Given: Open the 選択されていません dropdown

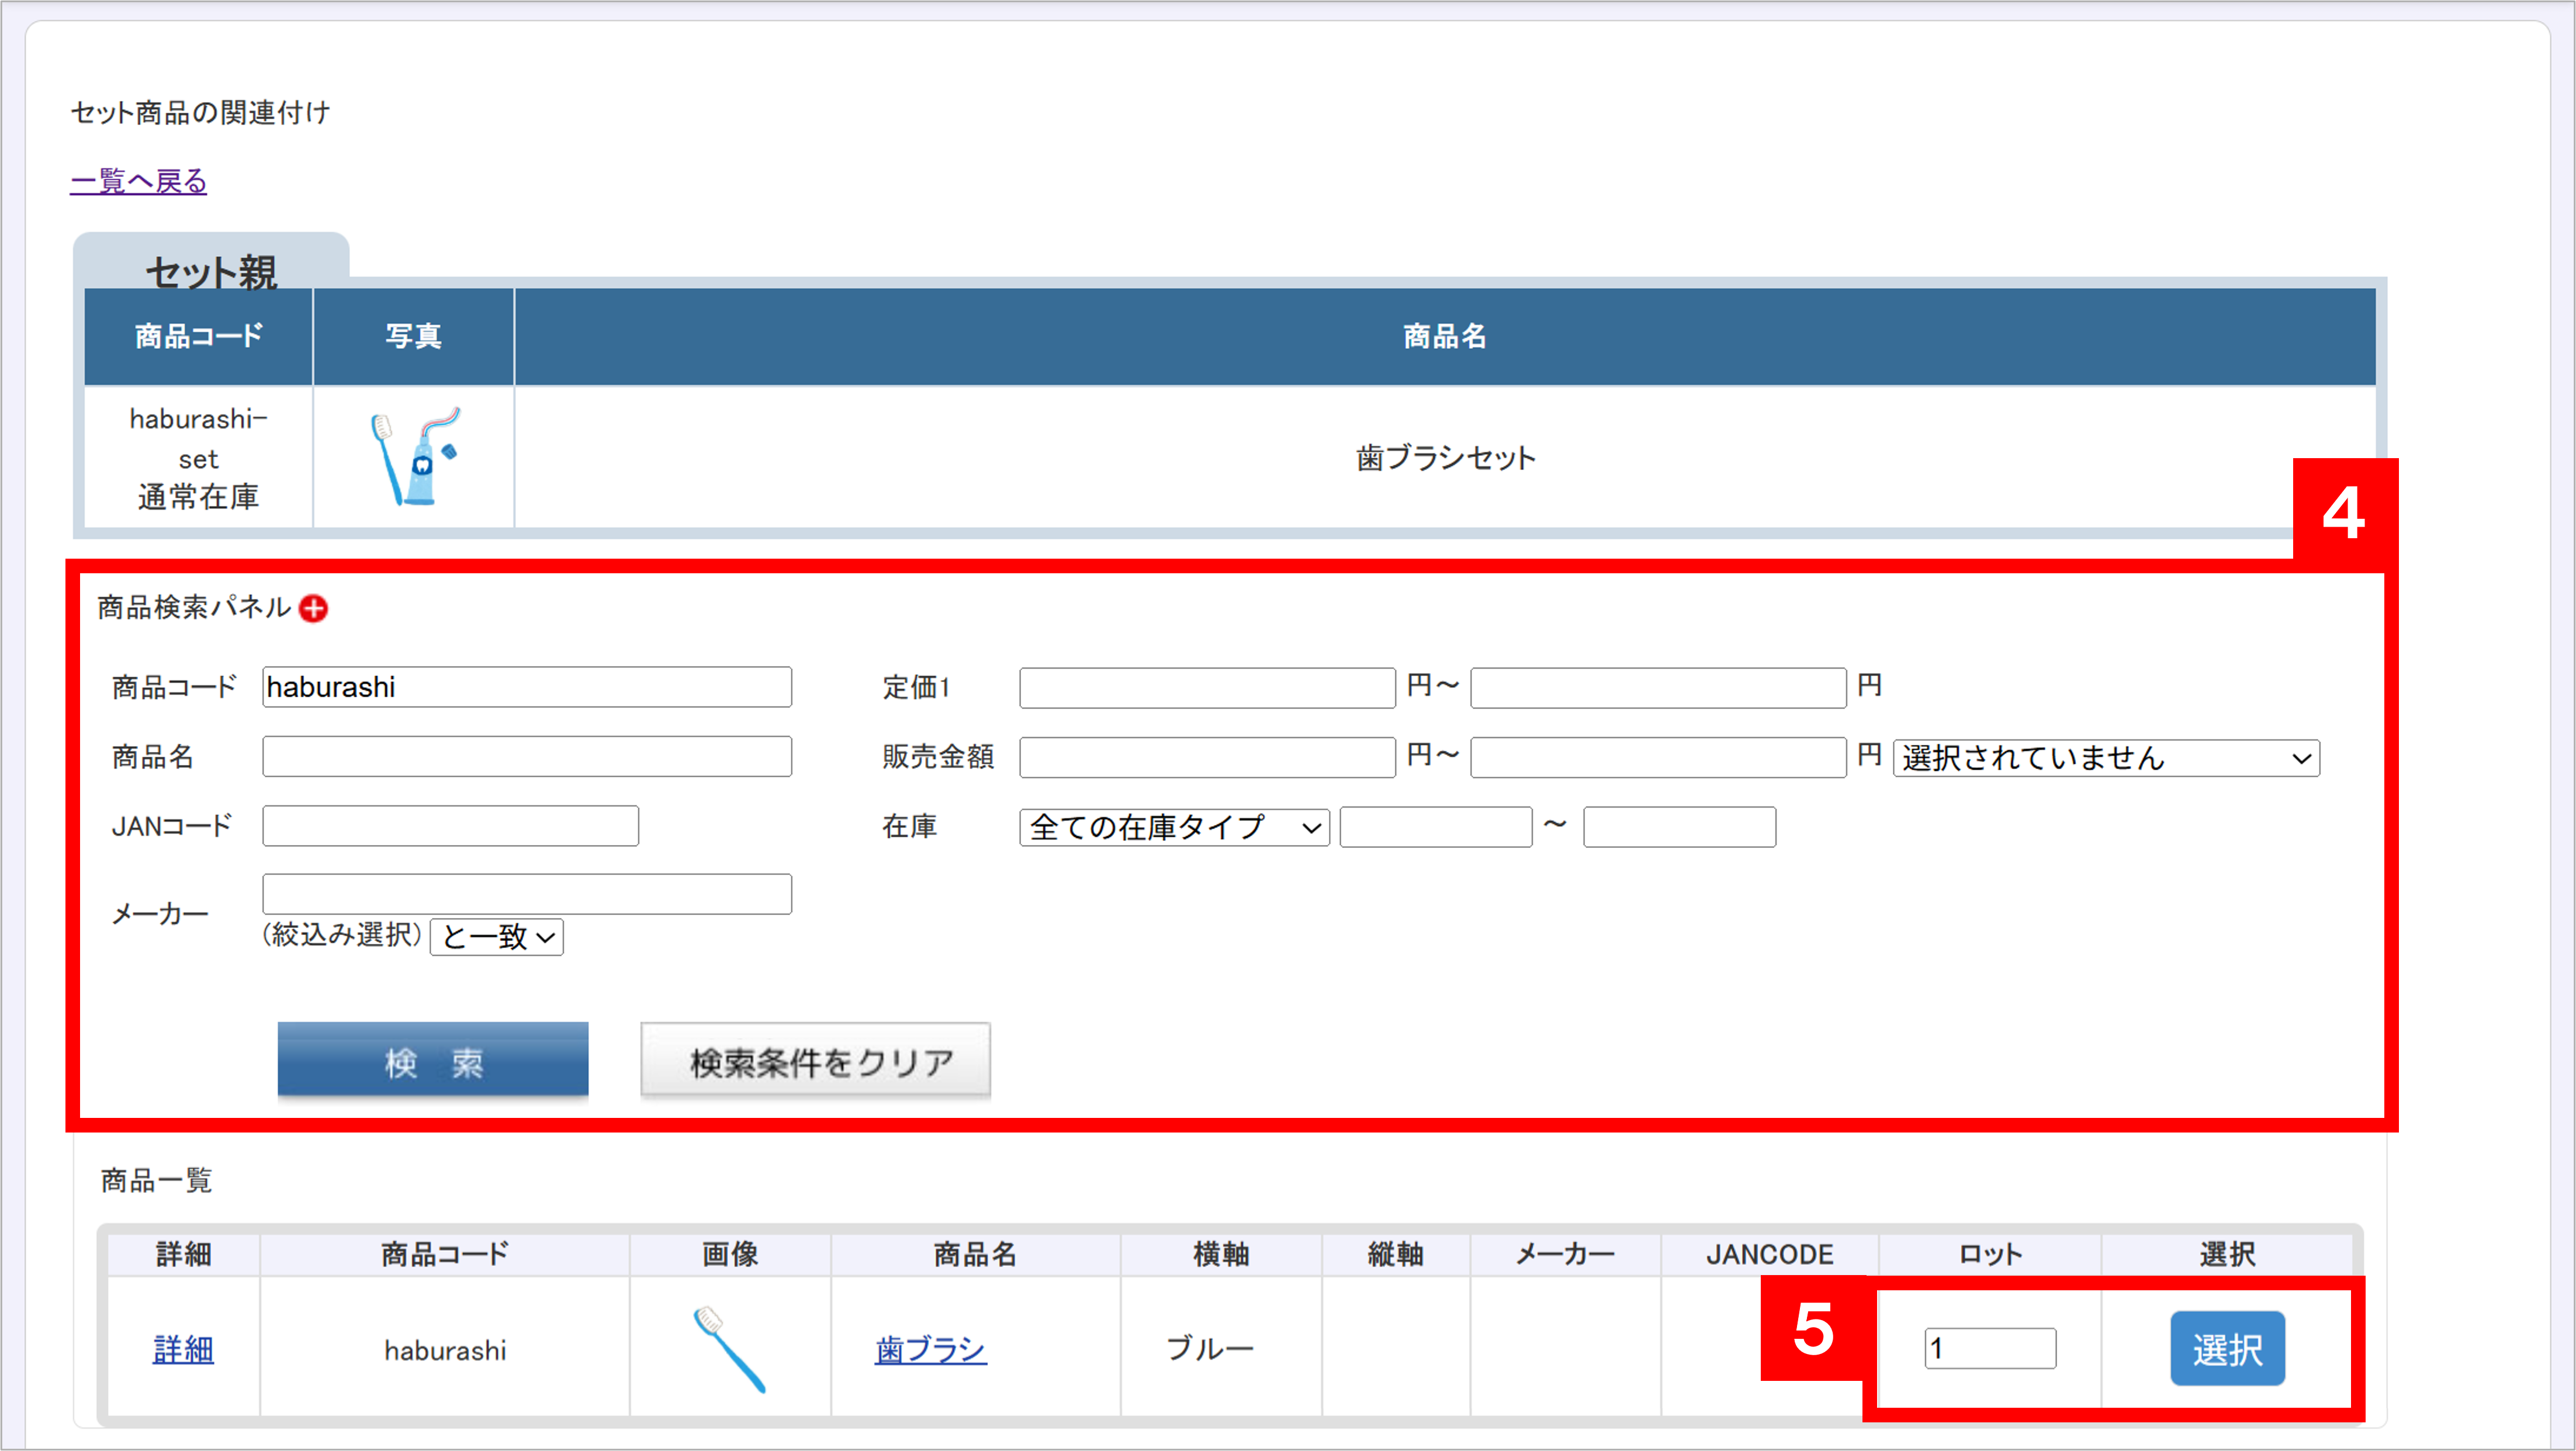Looking at the screenshot, I should tap(2106, 758).
